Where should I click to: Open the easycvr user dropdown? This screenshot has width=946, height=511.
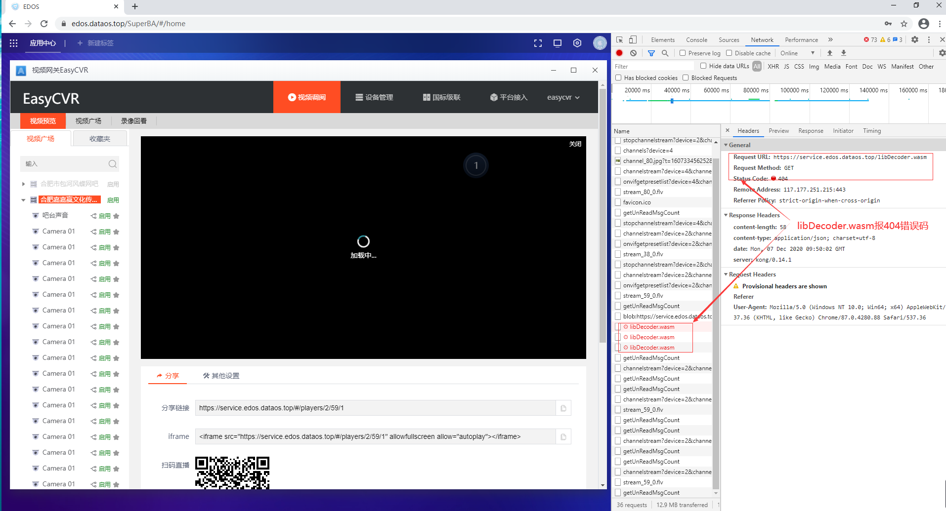[563, 97]
